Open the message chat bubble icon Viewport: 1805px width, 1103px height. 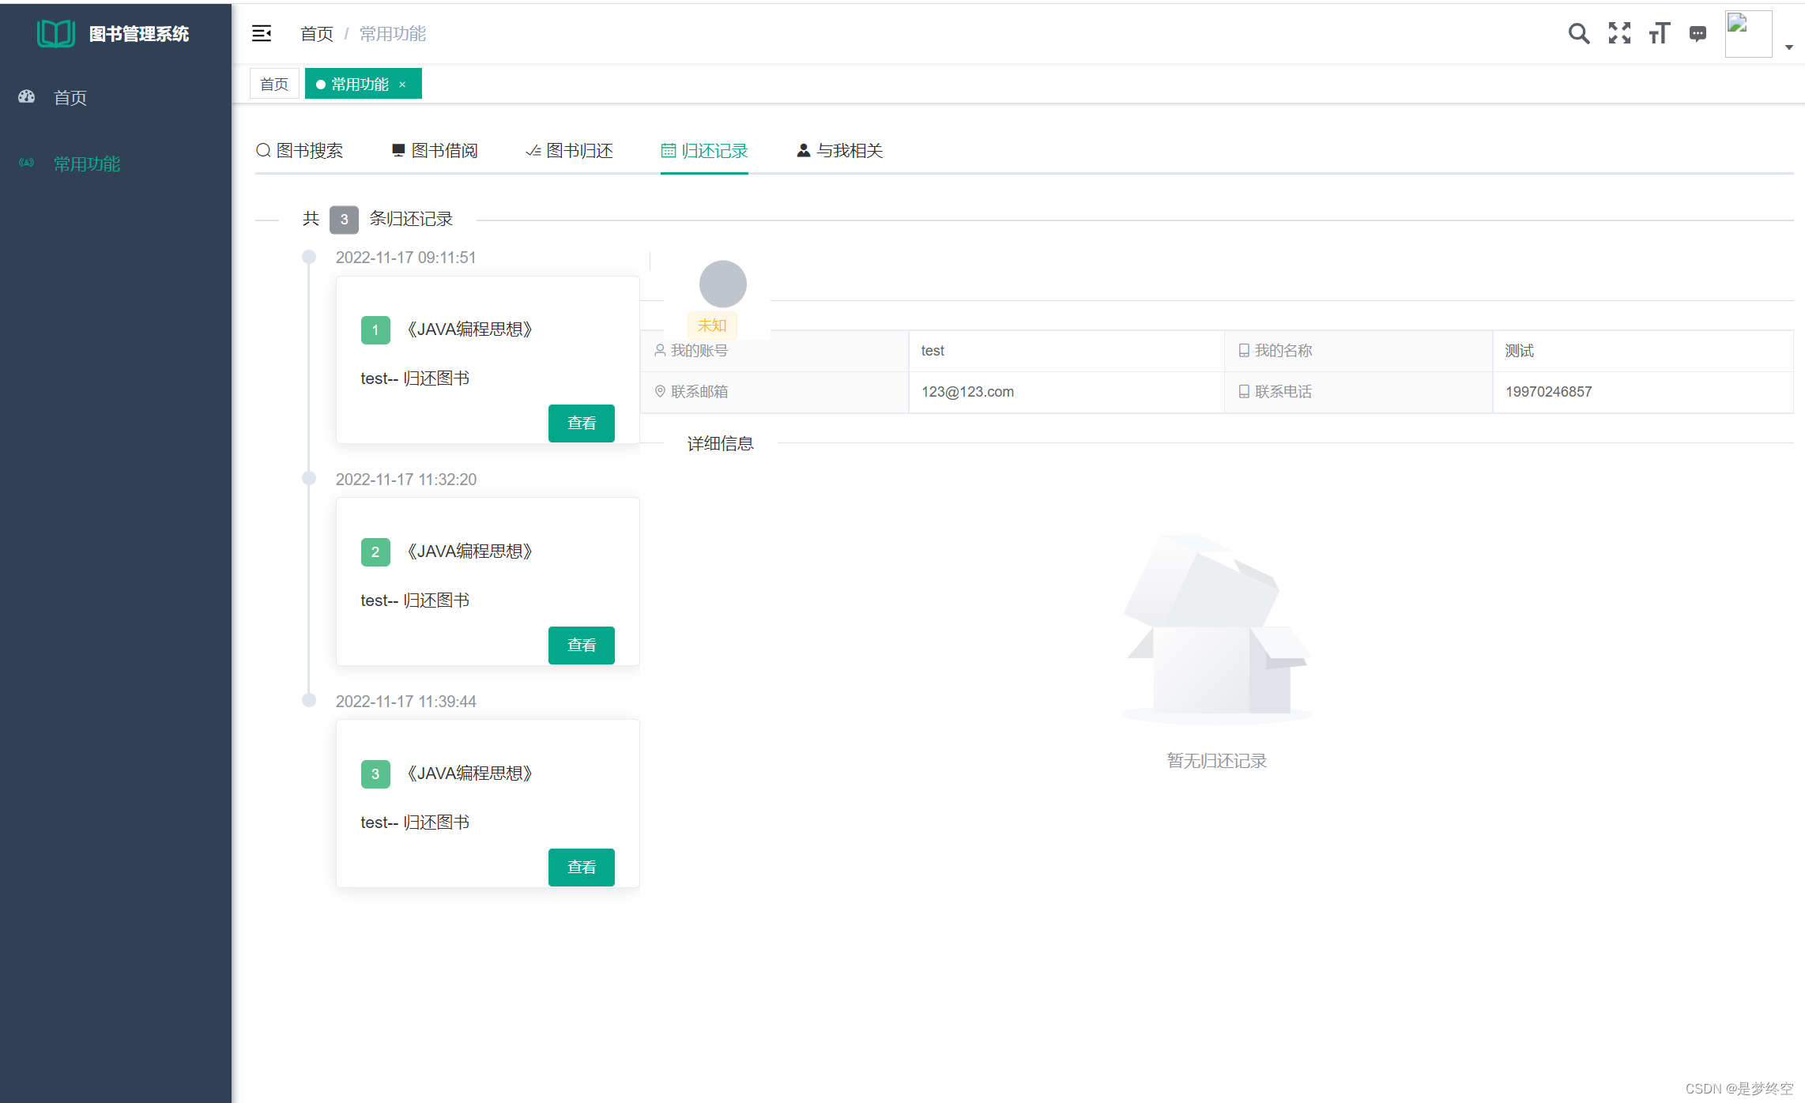(1698, 33)
